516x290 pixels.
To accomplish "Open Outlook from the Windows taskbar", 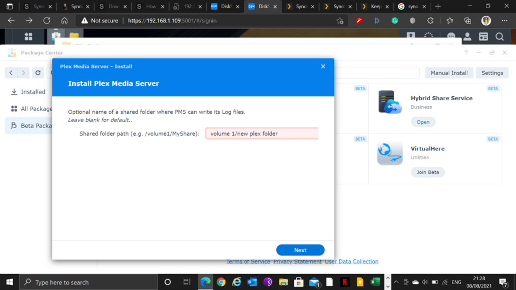I will pos(252,282).
